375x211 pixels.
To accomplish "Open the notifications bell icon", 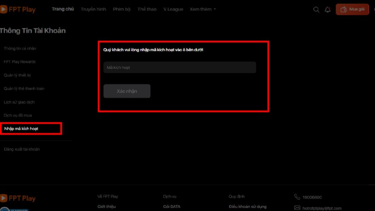I will [328, 9].
